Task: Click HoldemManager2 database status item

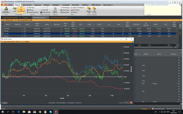Action: [x=158, y=109]
